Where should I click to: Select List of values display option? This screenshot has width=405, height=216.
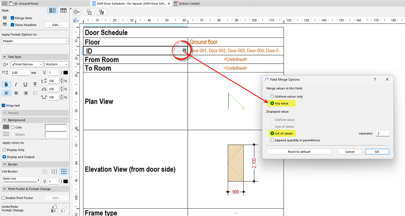click(x=272, y=133)
